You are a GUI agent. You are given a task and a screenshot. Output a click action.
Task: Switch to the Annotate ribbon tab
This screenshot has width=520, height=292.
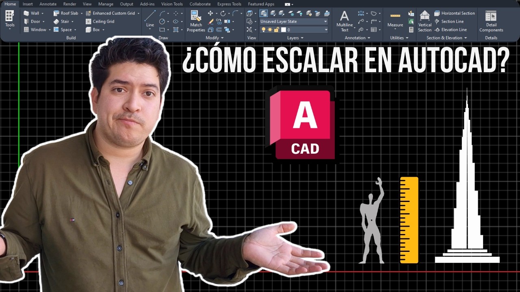[48, 4]
